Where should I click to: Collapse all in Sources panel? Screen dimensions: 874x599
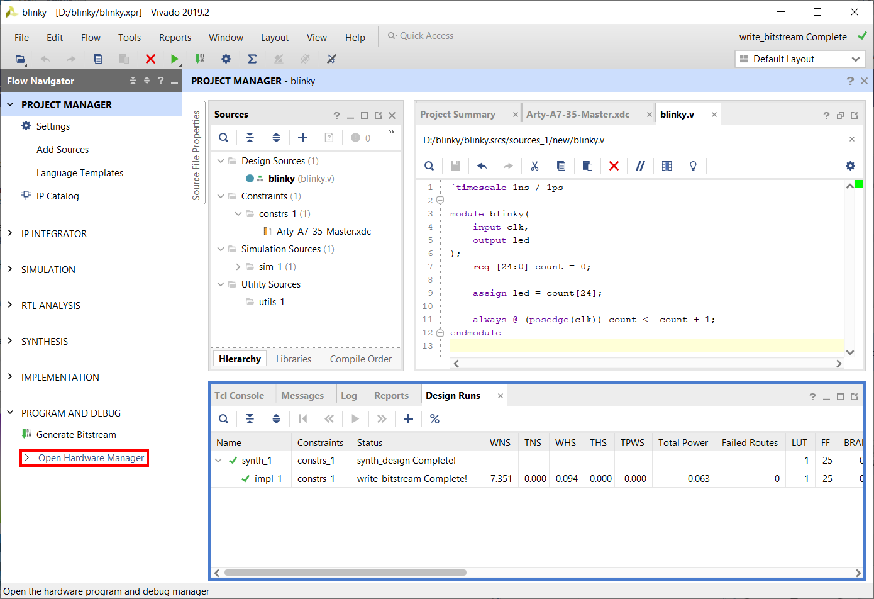[250, 138]
